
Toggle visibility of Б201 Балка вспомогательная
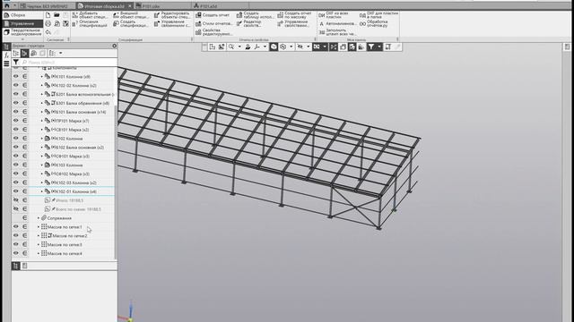click(16, 94)
